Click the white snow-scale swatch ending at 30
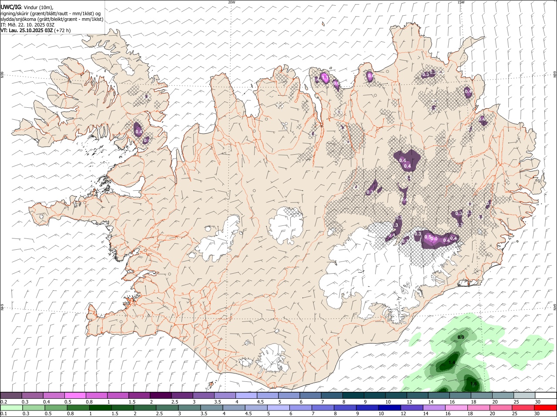557x417 pixels. (546, 396)
